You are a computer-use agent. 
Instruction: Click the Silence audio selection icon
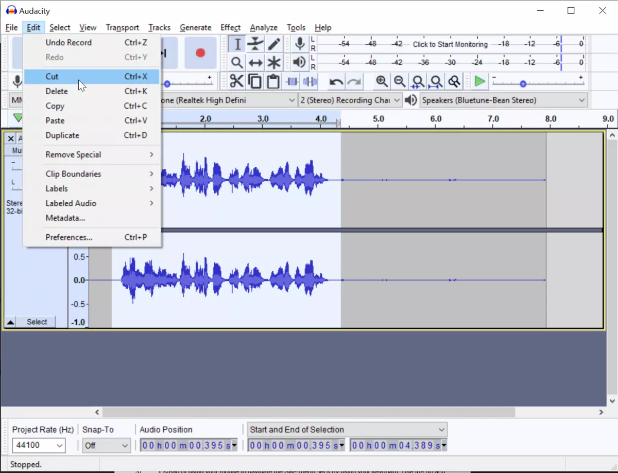(310, 81)
